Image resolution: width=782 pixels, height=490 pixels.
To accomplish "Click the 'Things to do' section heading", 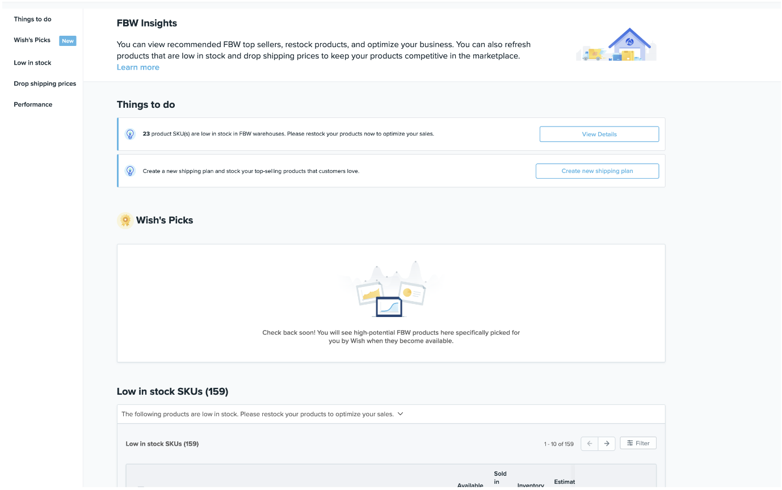I will [x=146, y=104].
